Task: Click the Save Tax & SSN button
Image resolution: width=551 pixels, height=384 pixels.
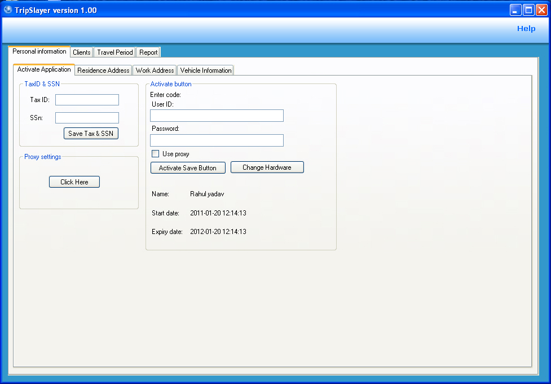Action: click(91, 134)
